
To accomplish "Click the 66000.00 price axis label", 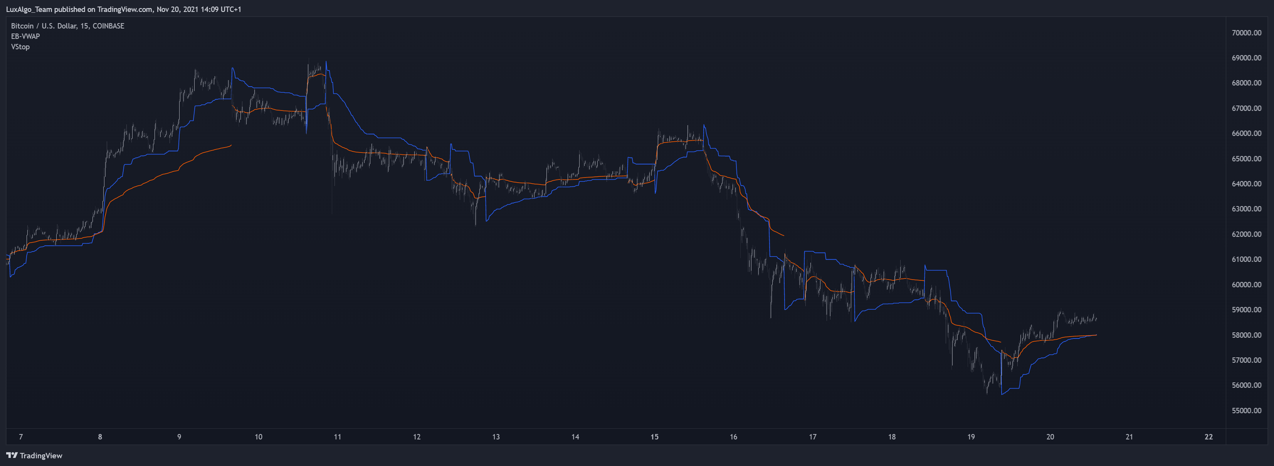I will click(x=1246, y=133).
